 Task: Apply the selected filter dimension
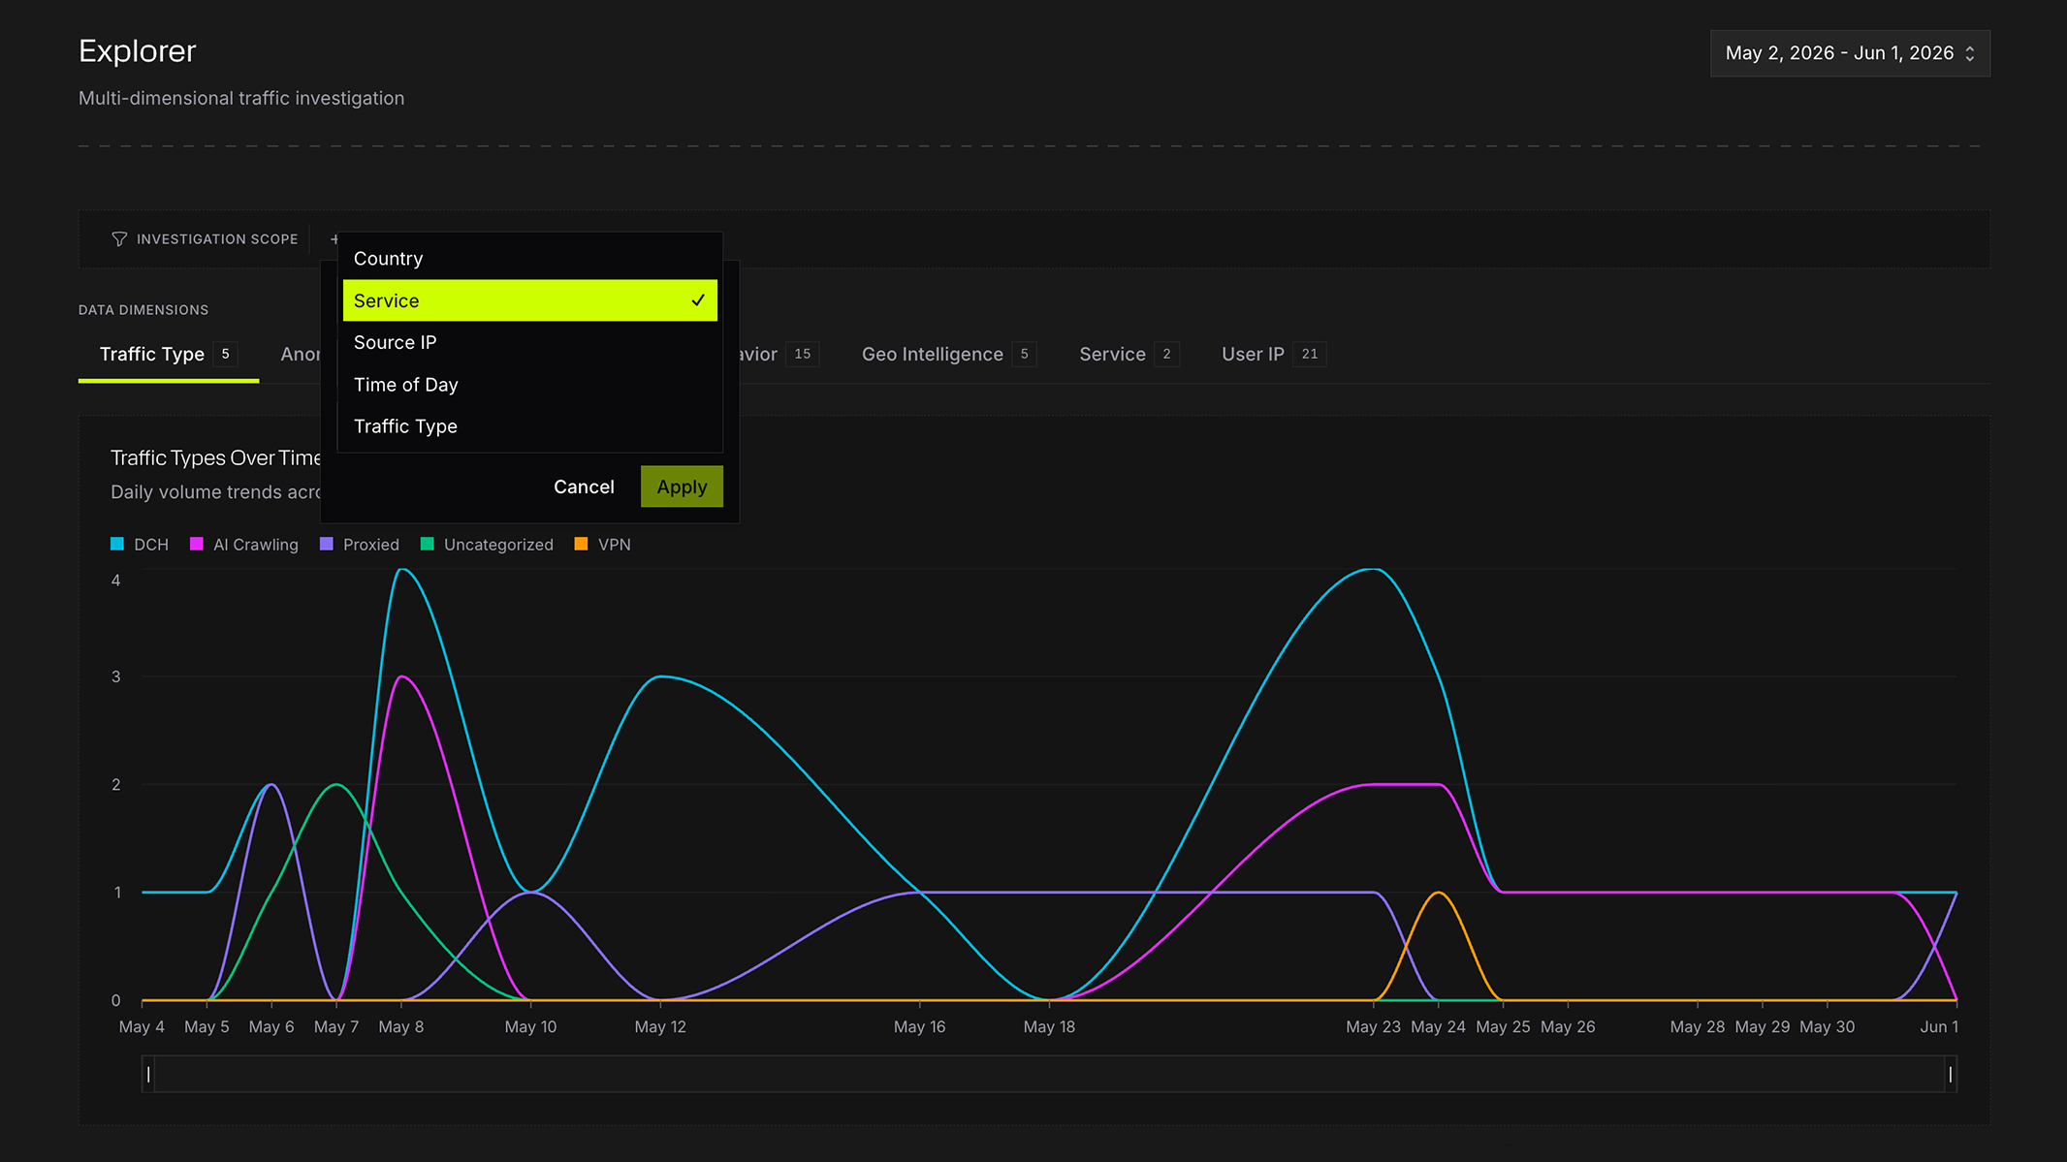point(682,487)
